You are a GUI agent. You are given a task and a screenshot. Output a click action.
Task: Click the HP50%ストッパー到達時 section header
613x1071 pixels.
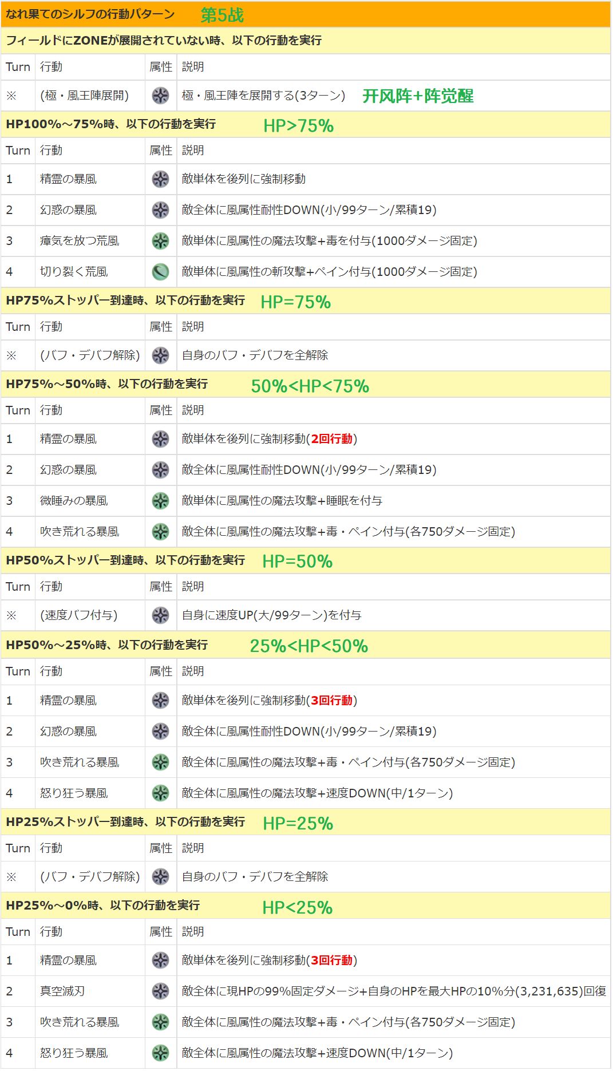point(125,560)
